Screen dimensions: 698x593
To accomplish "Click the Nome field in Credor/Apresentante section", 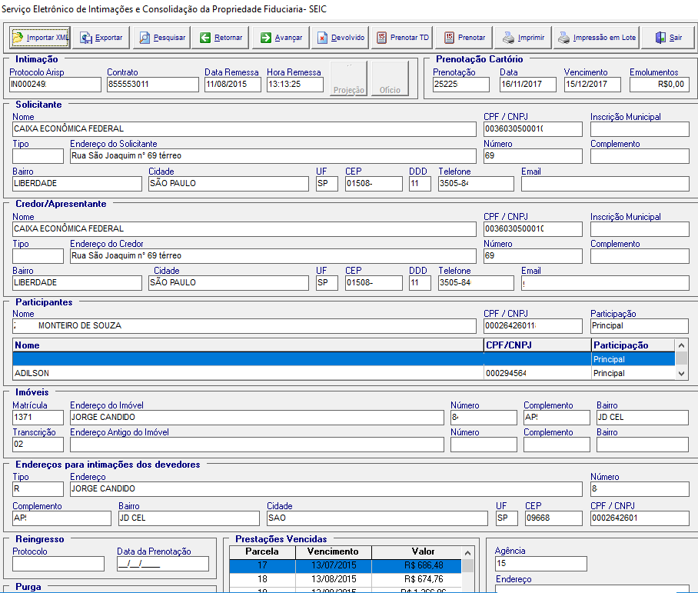I will (x=244, y=229).
